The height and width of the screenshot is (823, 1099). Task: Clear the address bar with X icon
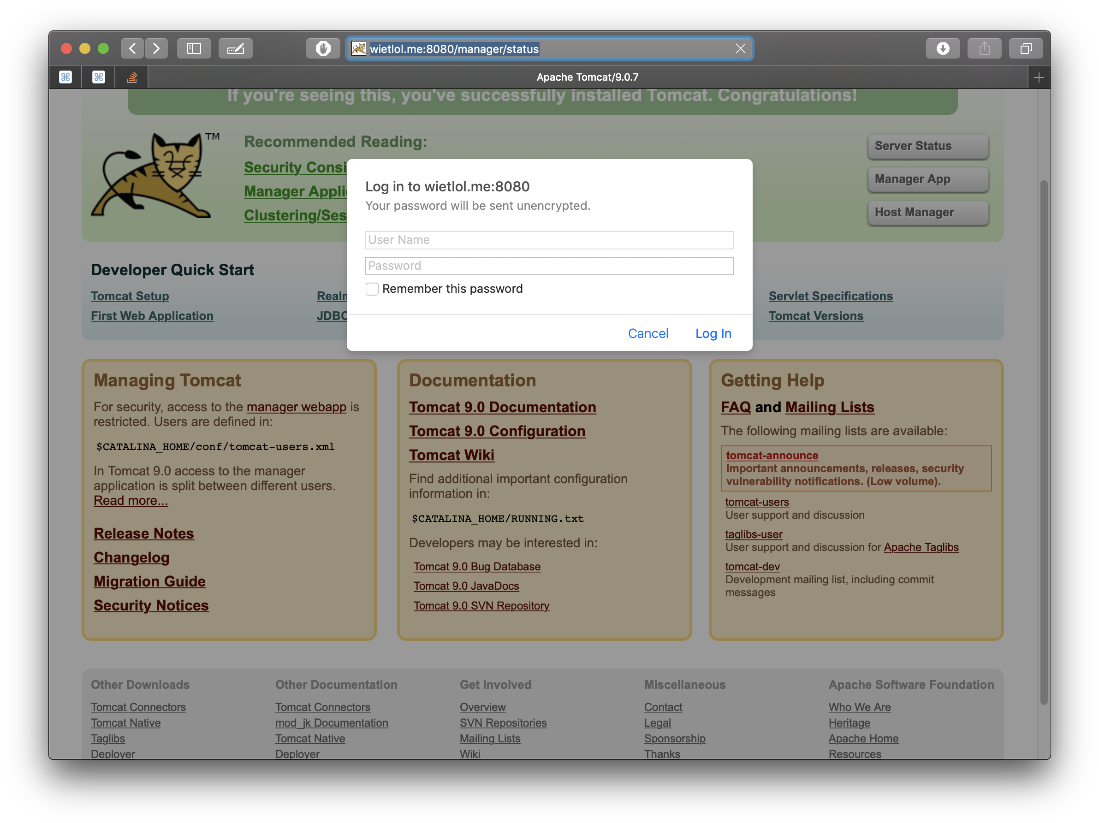coord(740,49)
